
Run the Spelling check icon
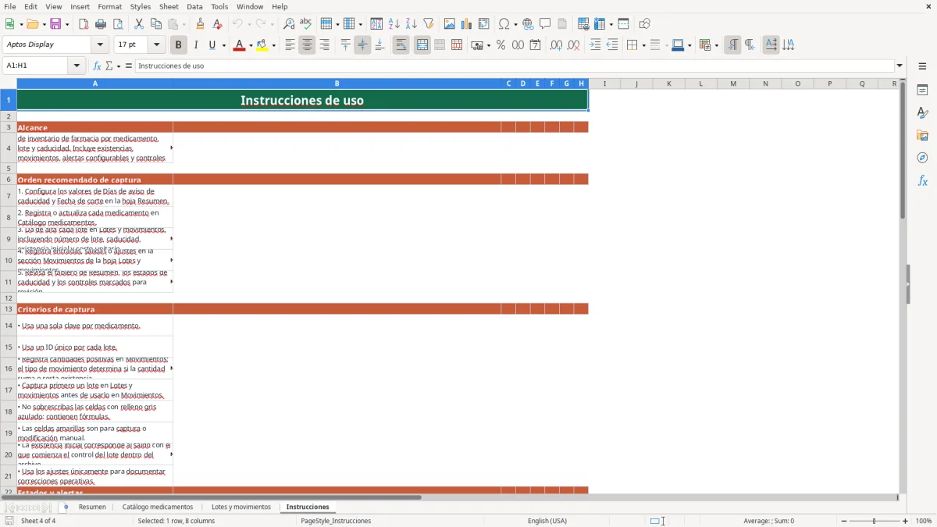(x=306, y=24)
